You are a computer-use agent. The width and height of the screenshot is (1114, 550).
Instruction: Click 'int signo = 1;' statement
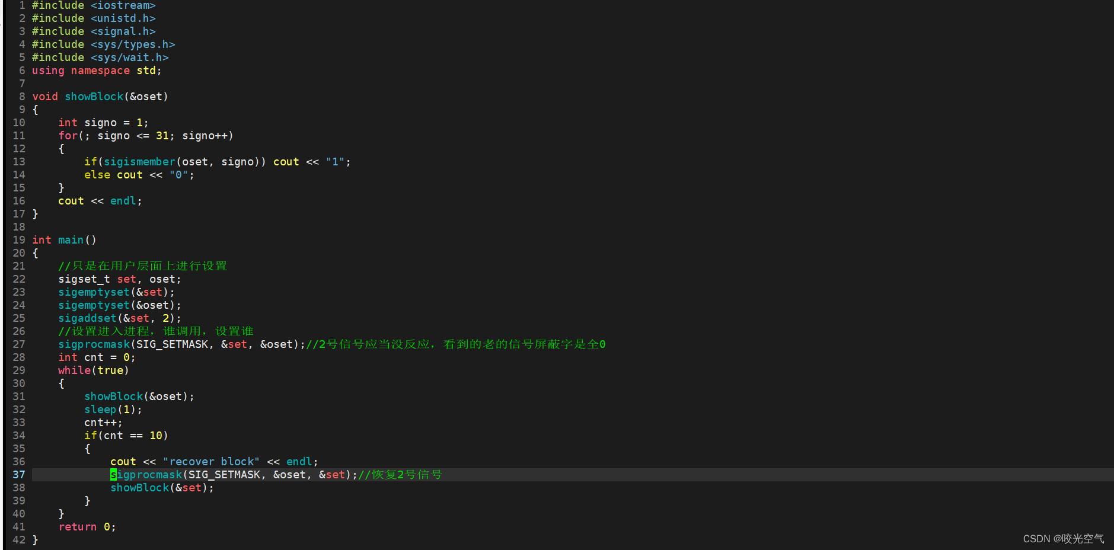coord(104,123)
